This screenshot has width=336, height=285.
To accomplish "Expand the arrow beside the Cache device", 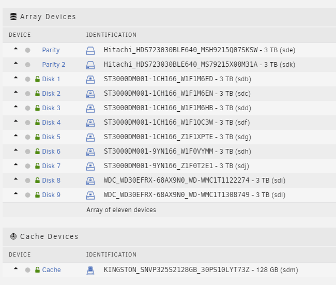I will [x=16, y=268].
